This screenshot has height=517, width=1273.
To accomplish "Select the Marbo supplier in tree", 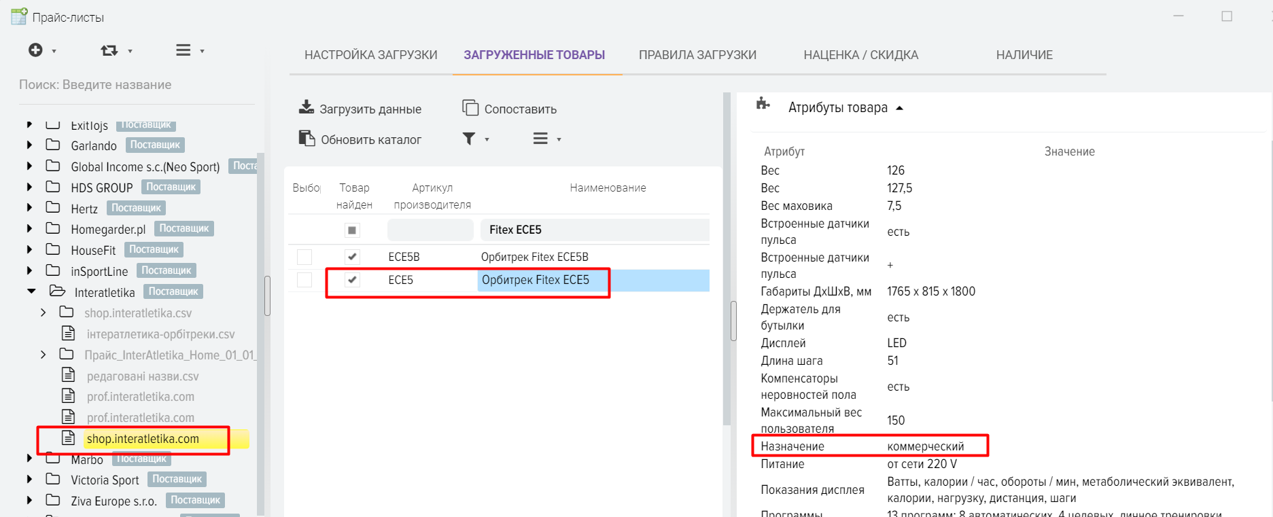I will (x=87, y=460).
